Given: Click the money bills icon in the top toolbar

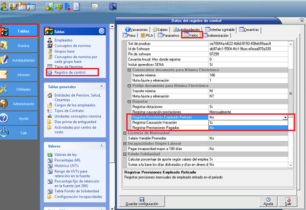Looking at the screenshot, I should pyautogui.click(x=58, y=6).
